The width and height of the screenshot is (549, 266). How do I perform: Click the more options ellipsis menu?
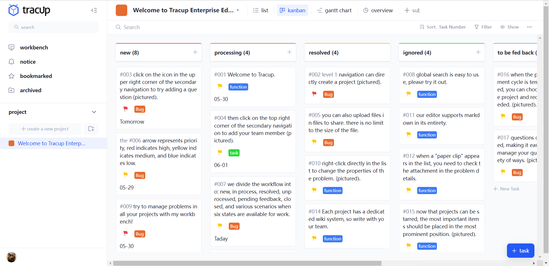[x=529, y=27]
